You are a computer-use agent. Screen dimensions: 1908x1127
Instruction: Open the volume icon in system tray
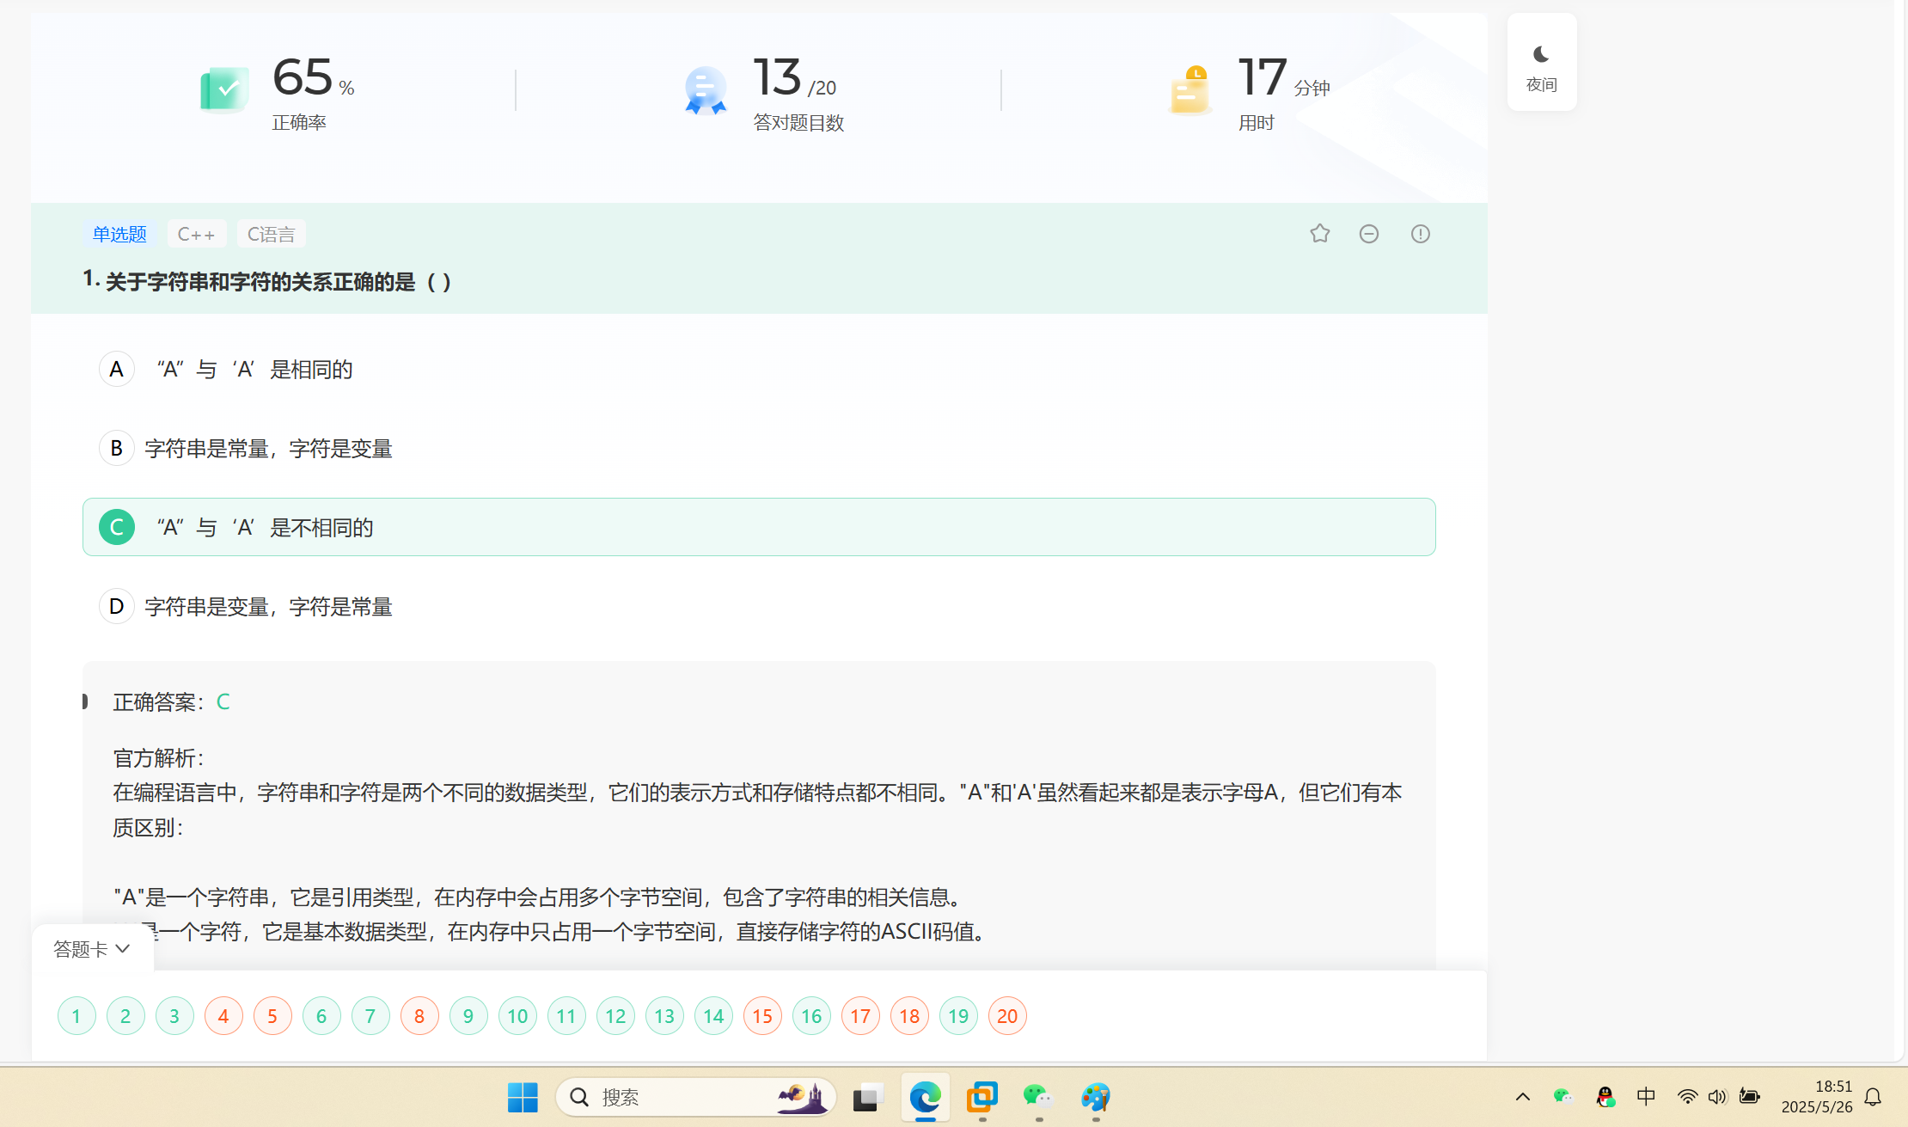pos(1716,1097)
